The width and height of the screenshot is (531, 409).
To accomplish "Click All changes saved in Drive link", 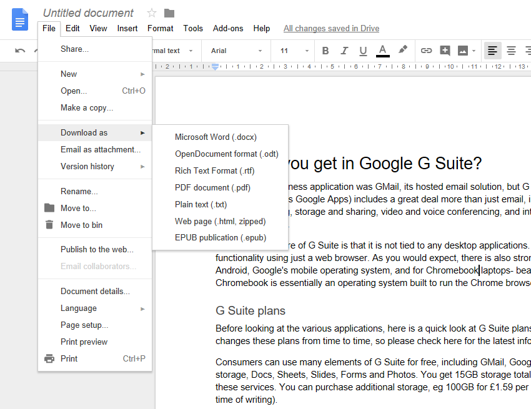I will pyautogui.click(x=331, y=28).
